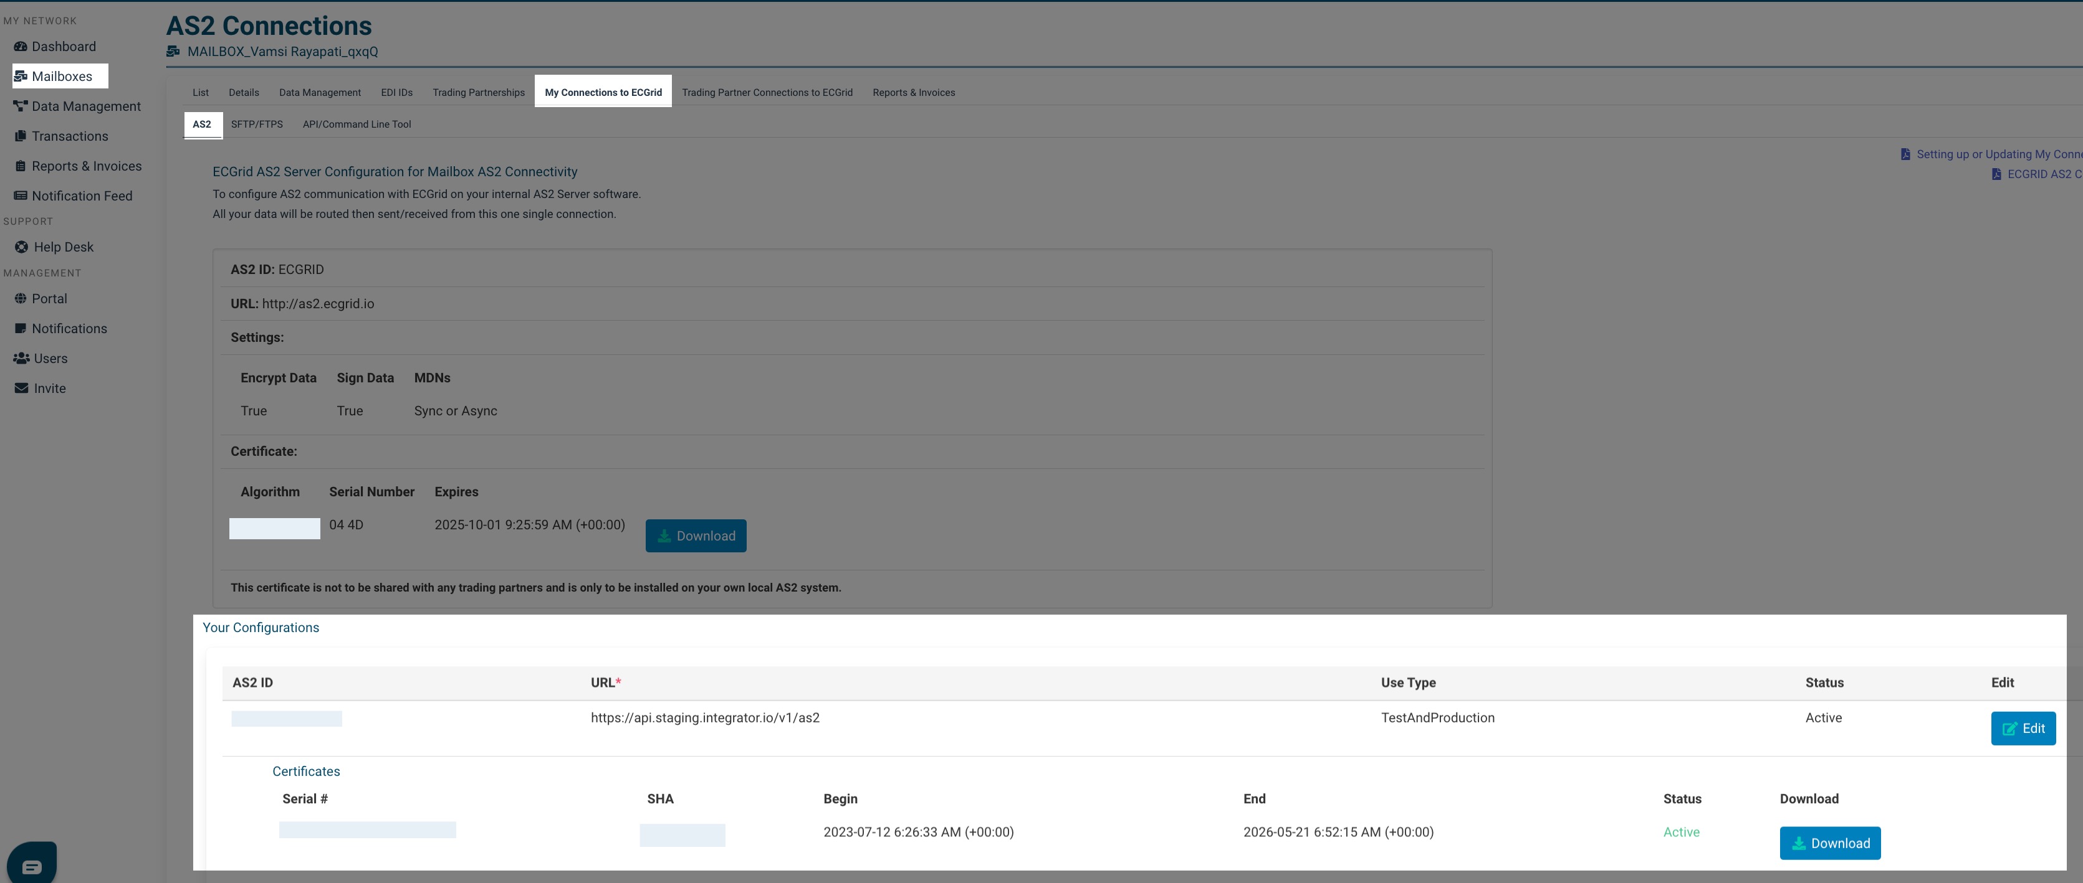Go to the Portal management page
2083x883 pixels.
point(49,298)
